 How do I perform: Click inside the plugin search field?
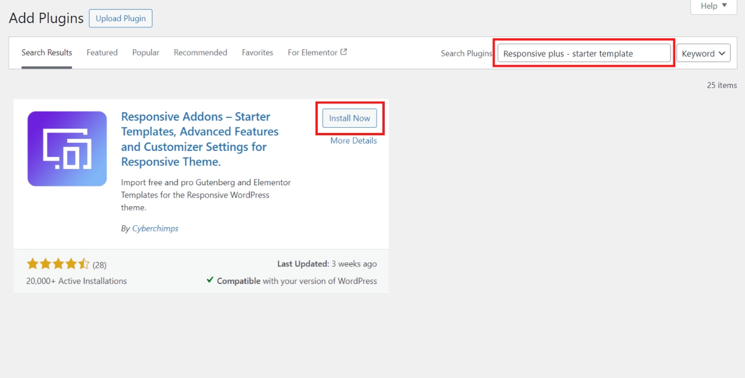click(583, 53)
